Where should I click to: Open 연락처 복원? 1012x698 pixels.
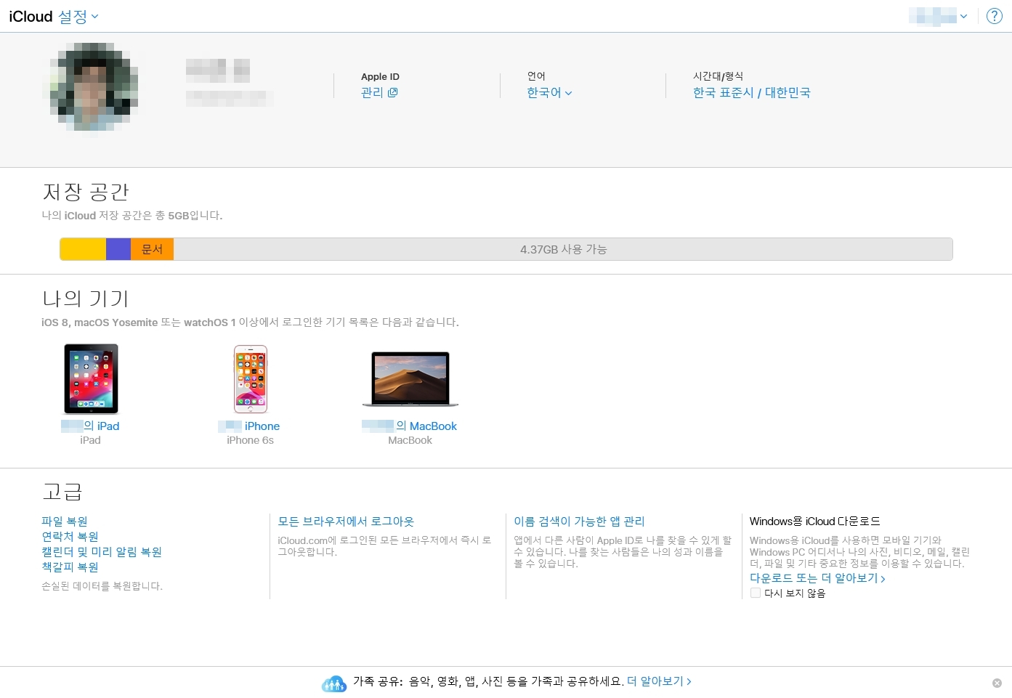pos(70,536)
